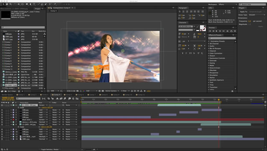Toggle visibility of layer 13

(x=2, y=139)
